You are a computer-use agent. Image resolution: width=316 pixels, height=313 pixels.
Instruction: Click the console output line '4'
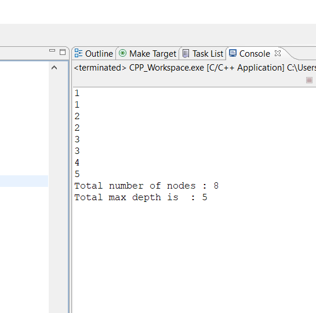point(77,163)
